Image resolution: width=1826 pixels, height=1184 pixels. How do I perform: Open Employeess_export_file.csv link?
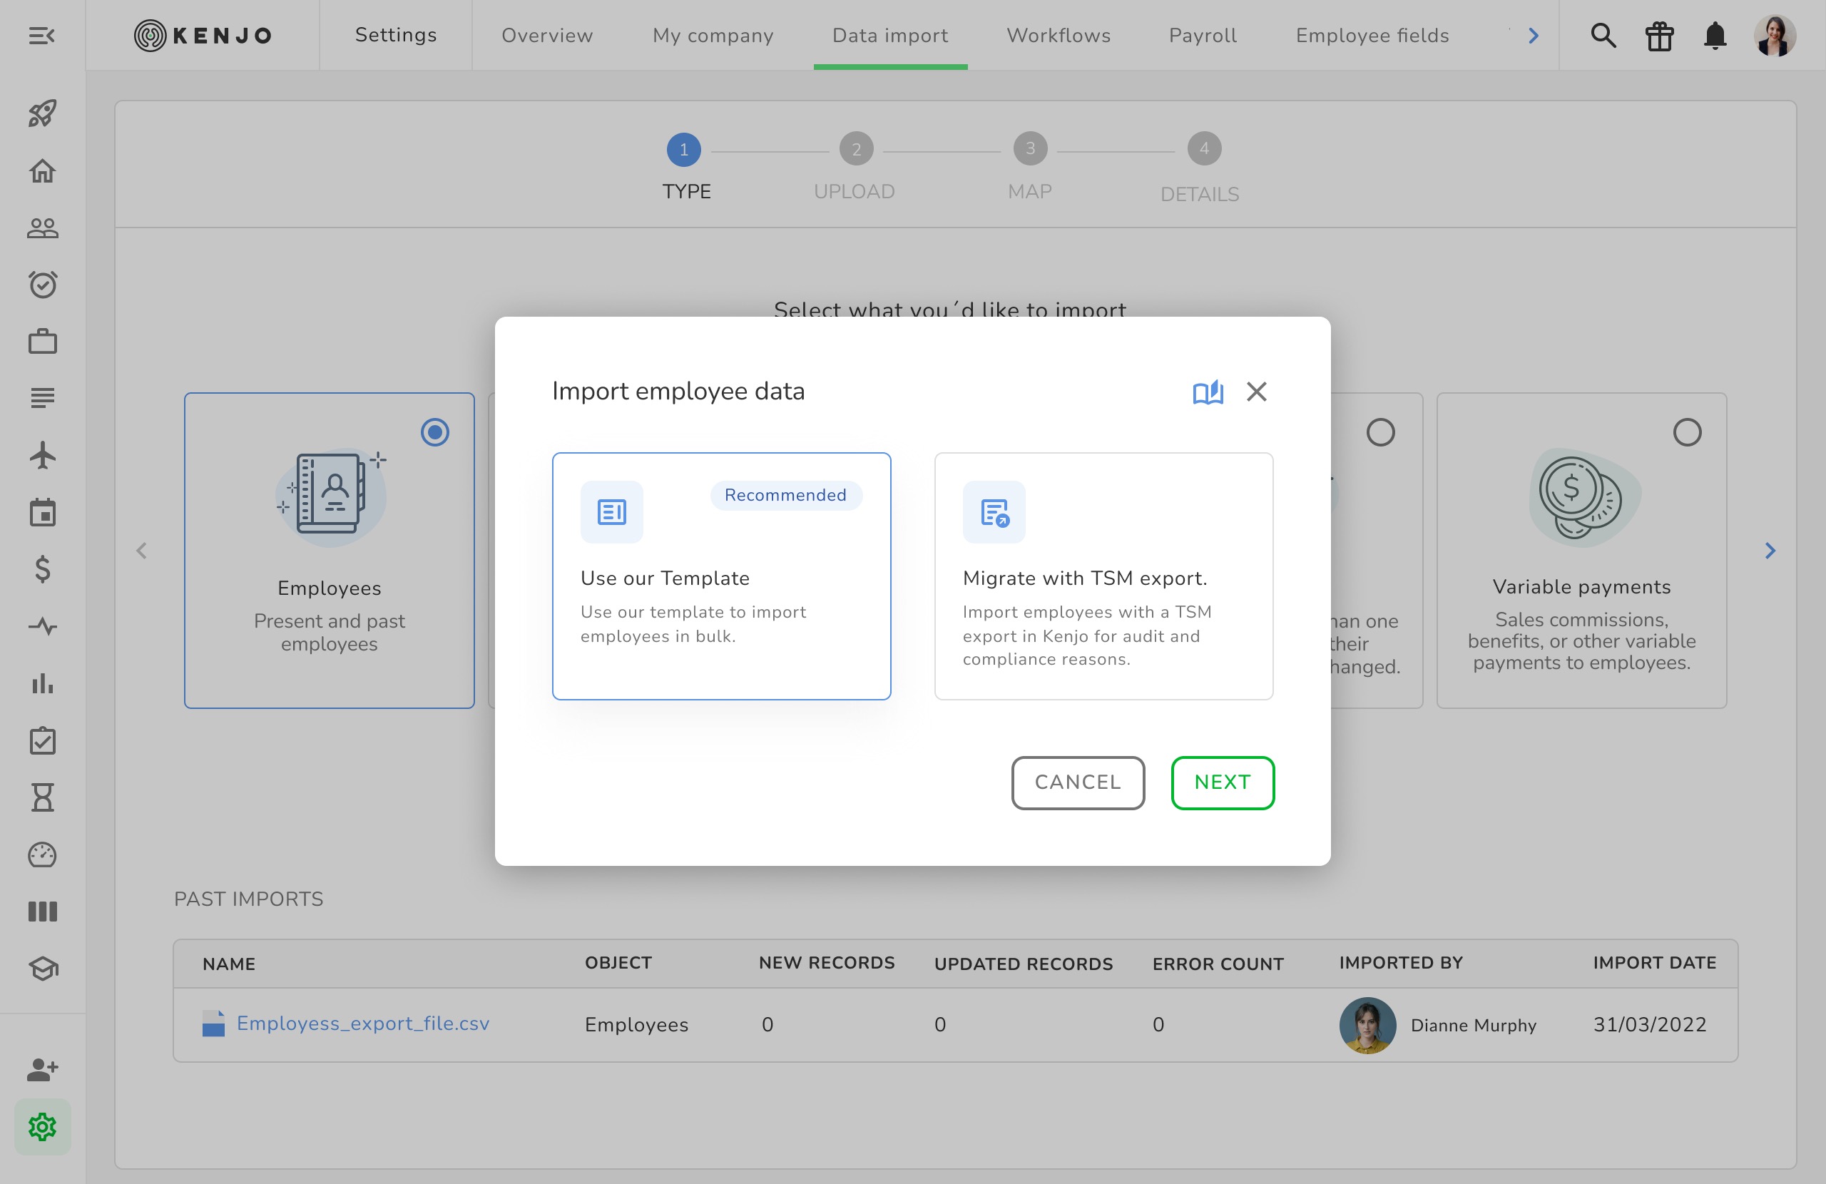pyautogui.click(x=362, y=1023)
